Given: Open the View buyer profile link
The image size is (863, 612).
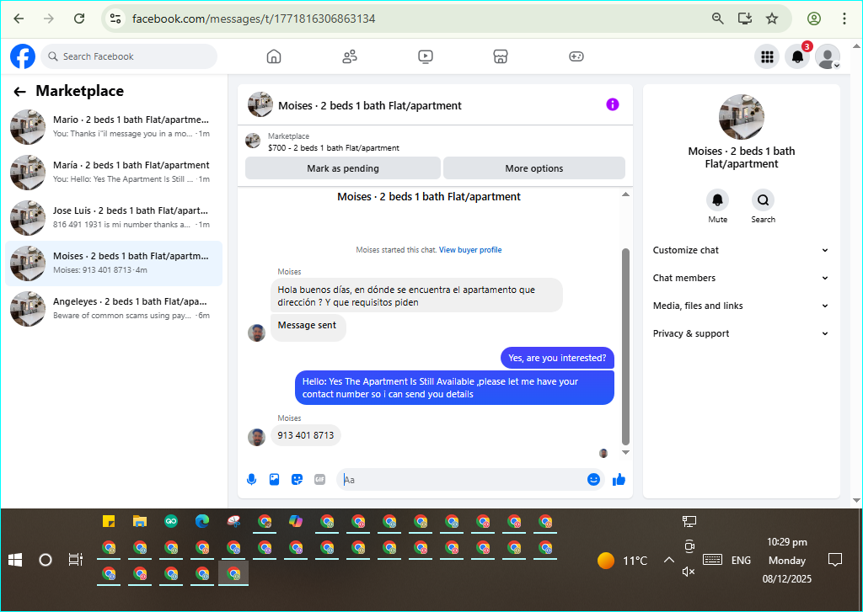Looking at the screenshot, I should (470, 250).
